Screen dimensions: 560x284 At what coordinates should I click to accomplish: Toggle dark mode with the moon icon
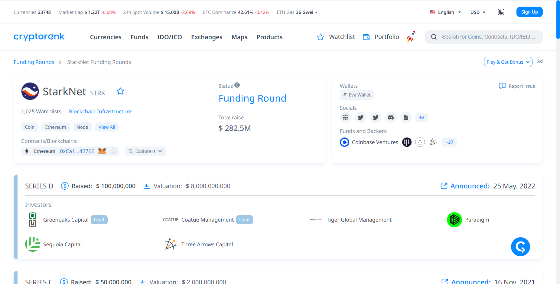point(501,12)
